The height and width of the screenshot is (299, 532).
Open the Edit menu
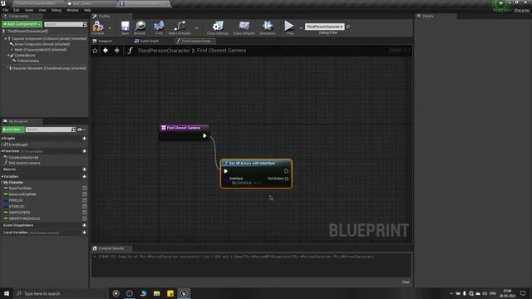pyautogui.click(x=17, y=10)
